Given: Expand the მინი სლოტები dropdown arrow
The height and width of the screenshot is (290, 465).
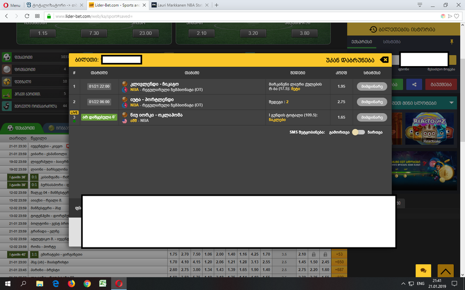Looking at the screenshot, I should point(451,103).
